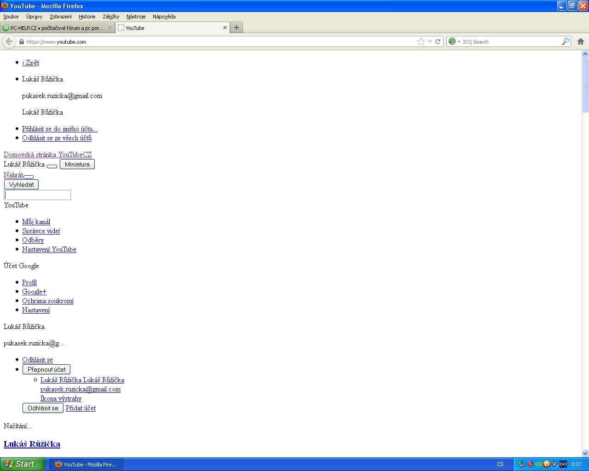Click the Firefox back arrow button
The width and height of the screenshot is (589, 471).
[9, 41]
